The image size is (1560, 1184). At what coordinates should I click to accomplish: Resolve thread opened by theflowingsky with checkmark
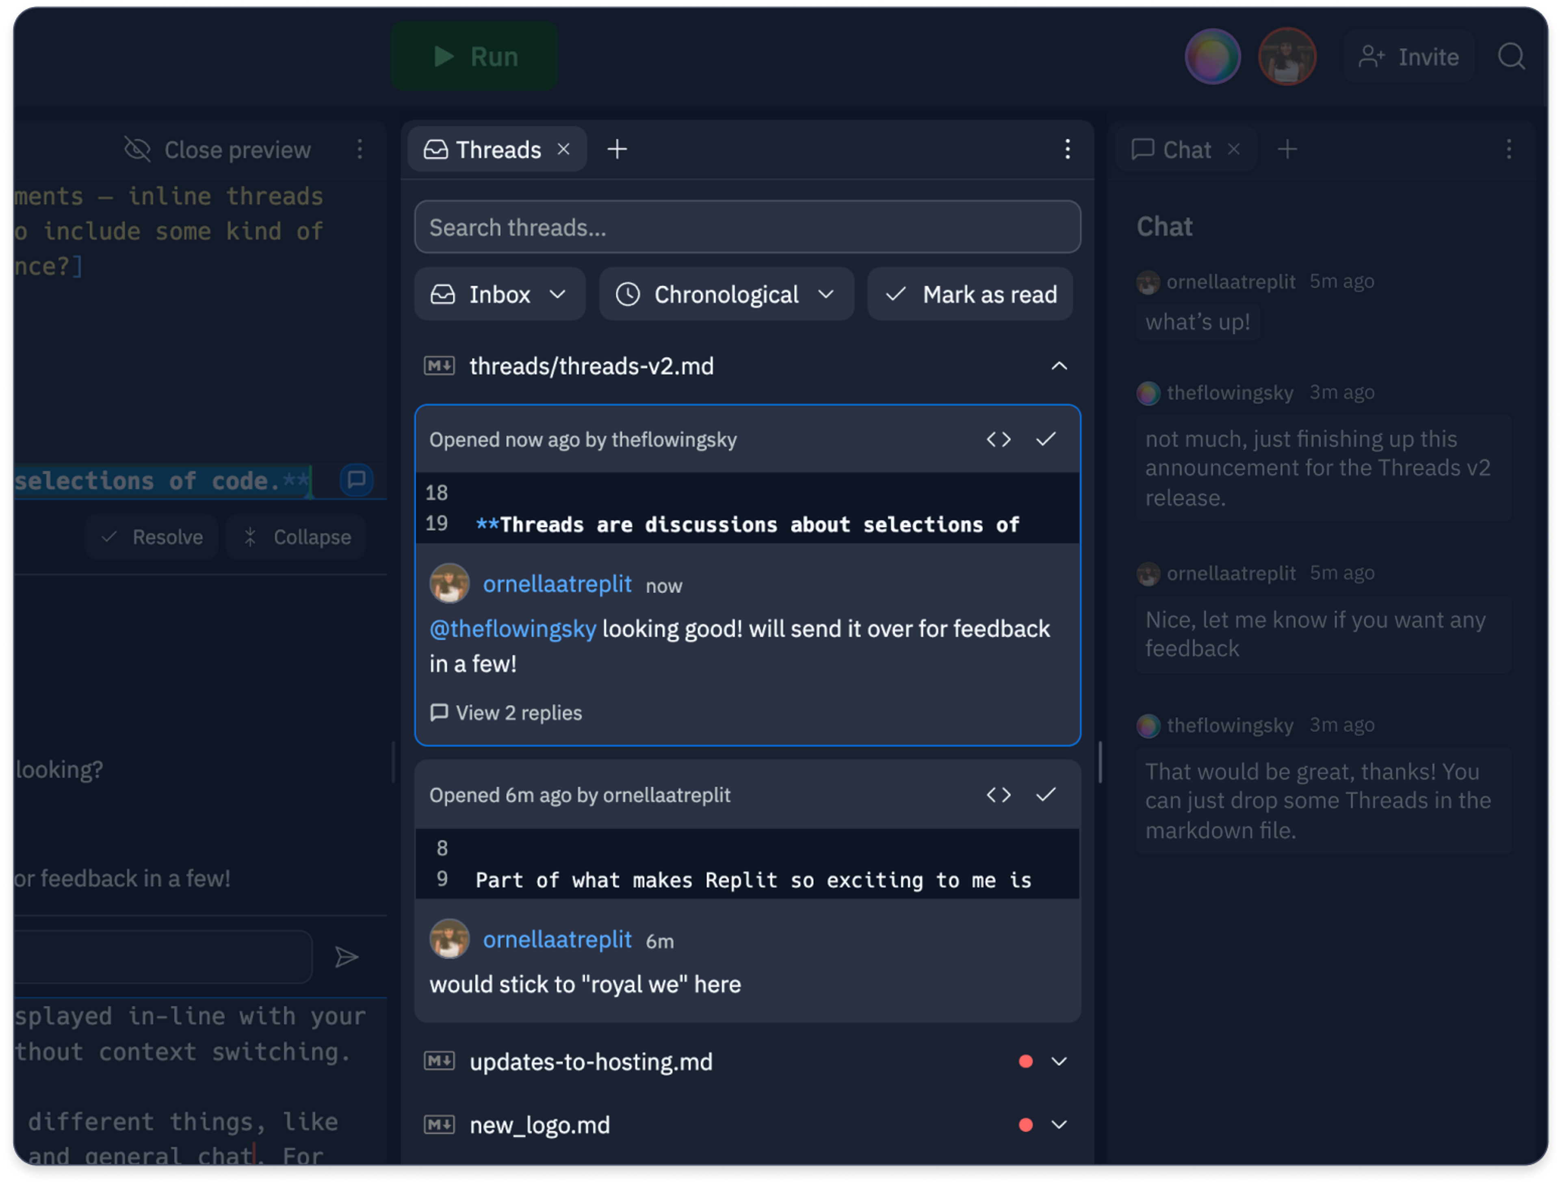click(1046, 440)
